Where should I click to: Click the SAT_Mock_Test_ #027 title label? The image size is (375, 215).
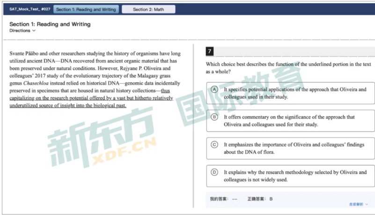coord(29,9)
